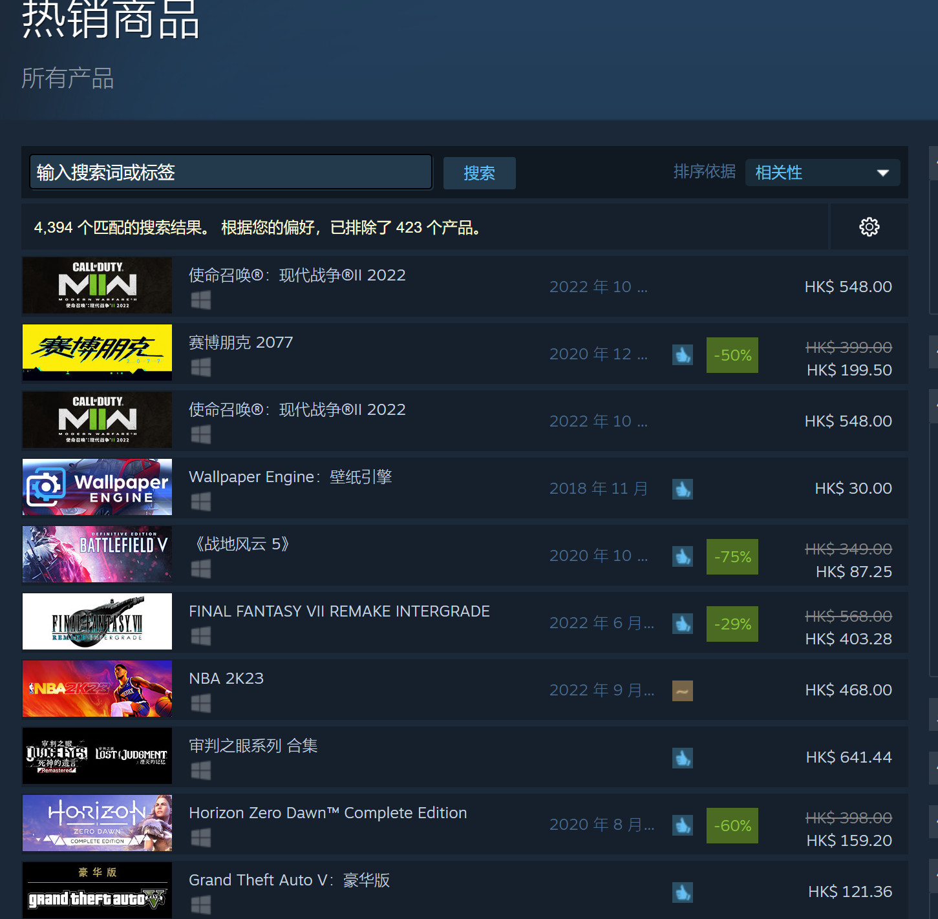
Task: Click the thumbs-up icon for Wallpaper Engine
Action: [x=682, y=489]
